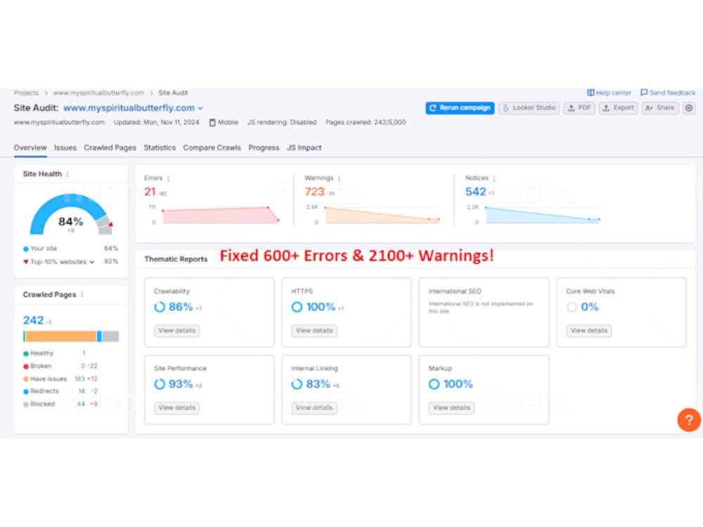This screenshot has height=527, width=703.
Task: Click the Send feedback speech icon
Action: (x=644, y=93)
